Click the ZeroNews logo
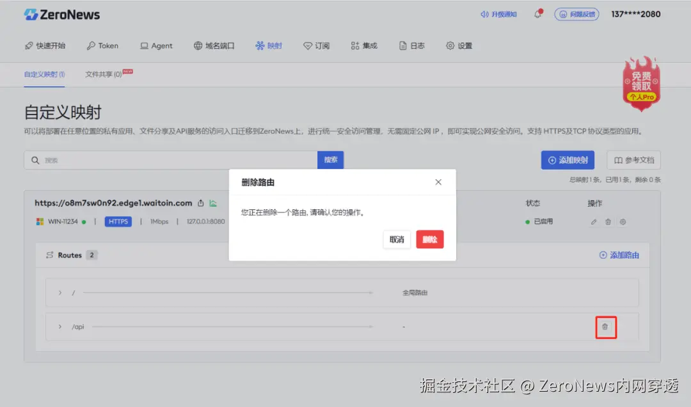 (61, 15)
